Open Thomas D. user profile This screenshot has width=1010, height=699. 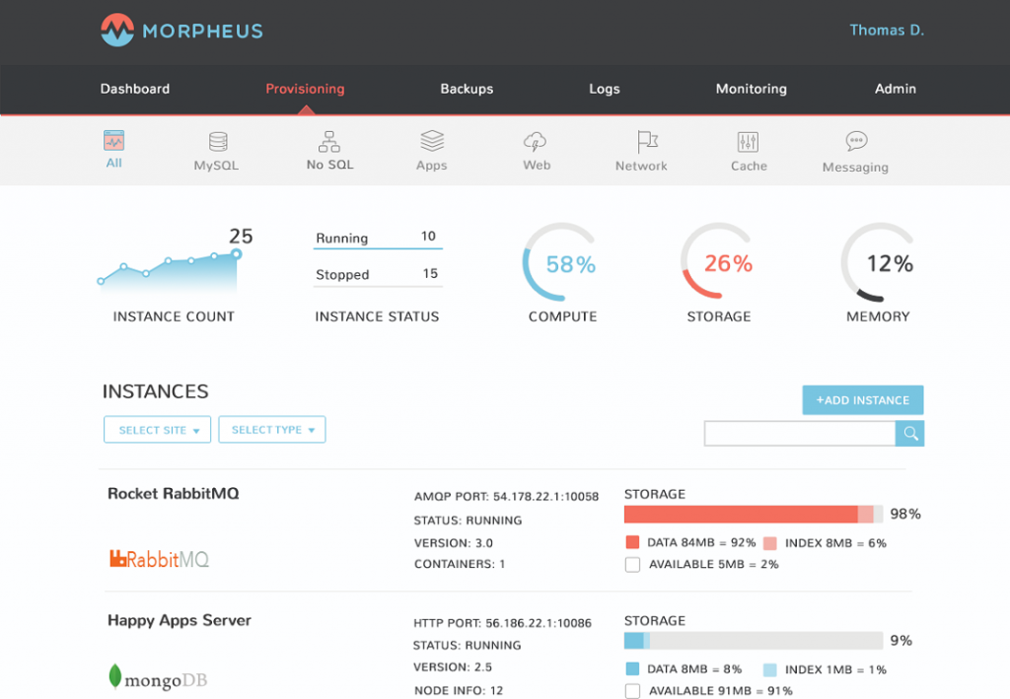coord(886,31)
